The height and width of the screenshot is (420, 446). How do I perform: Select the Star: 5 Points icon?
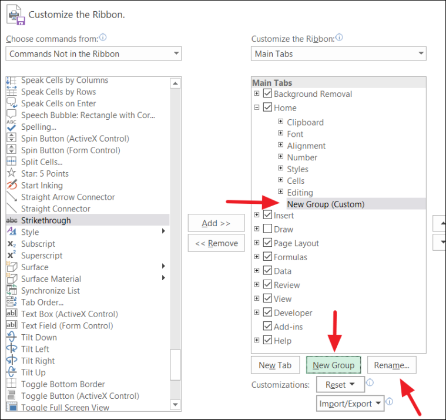[x=11, y=173]
